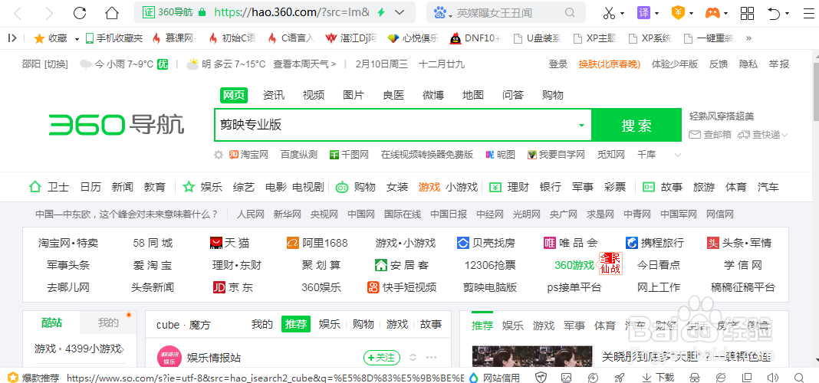
Task: Open the 故事 category with green icon
Action: (663, 187)
